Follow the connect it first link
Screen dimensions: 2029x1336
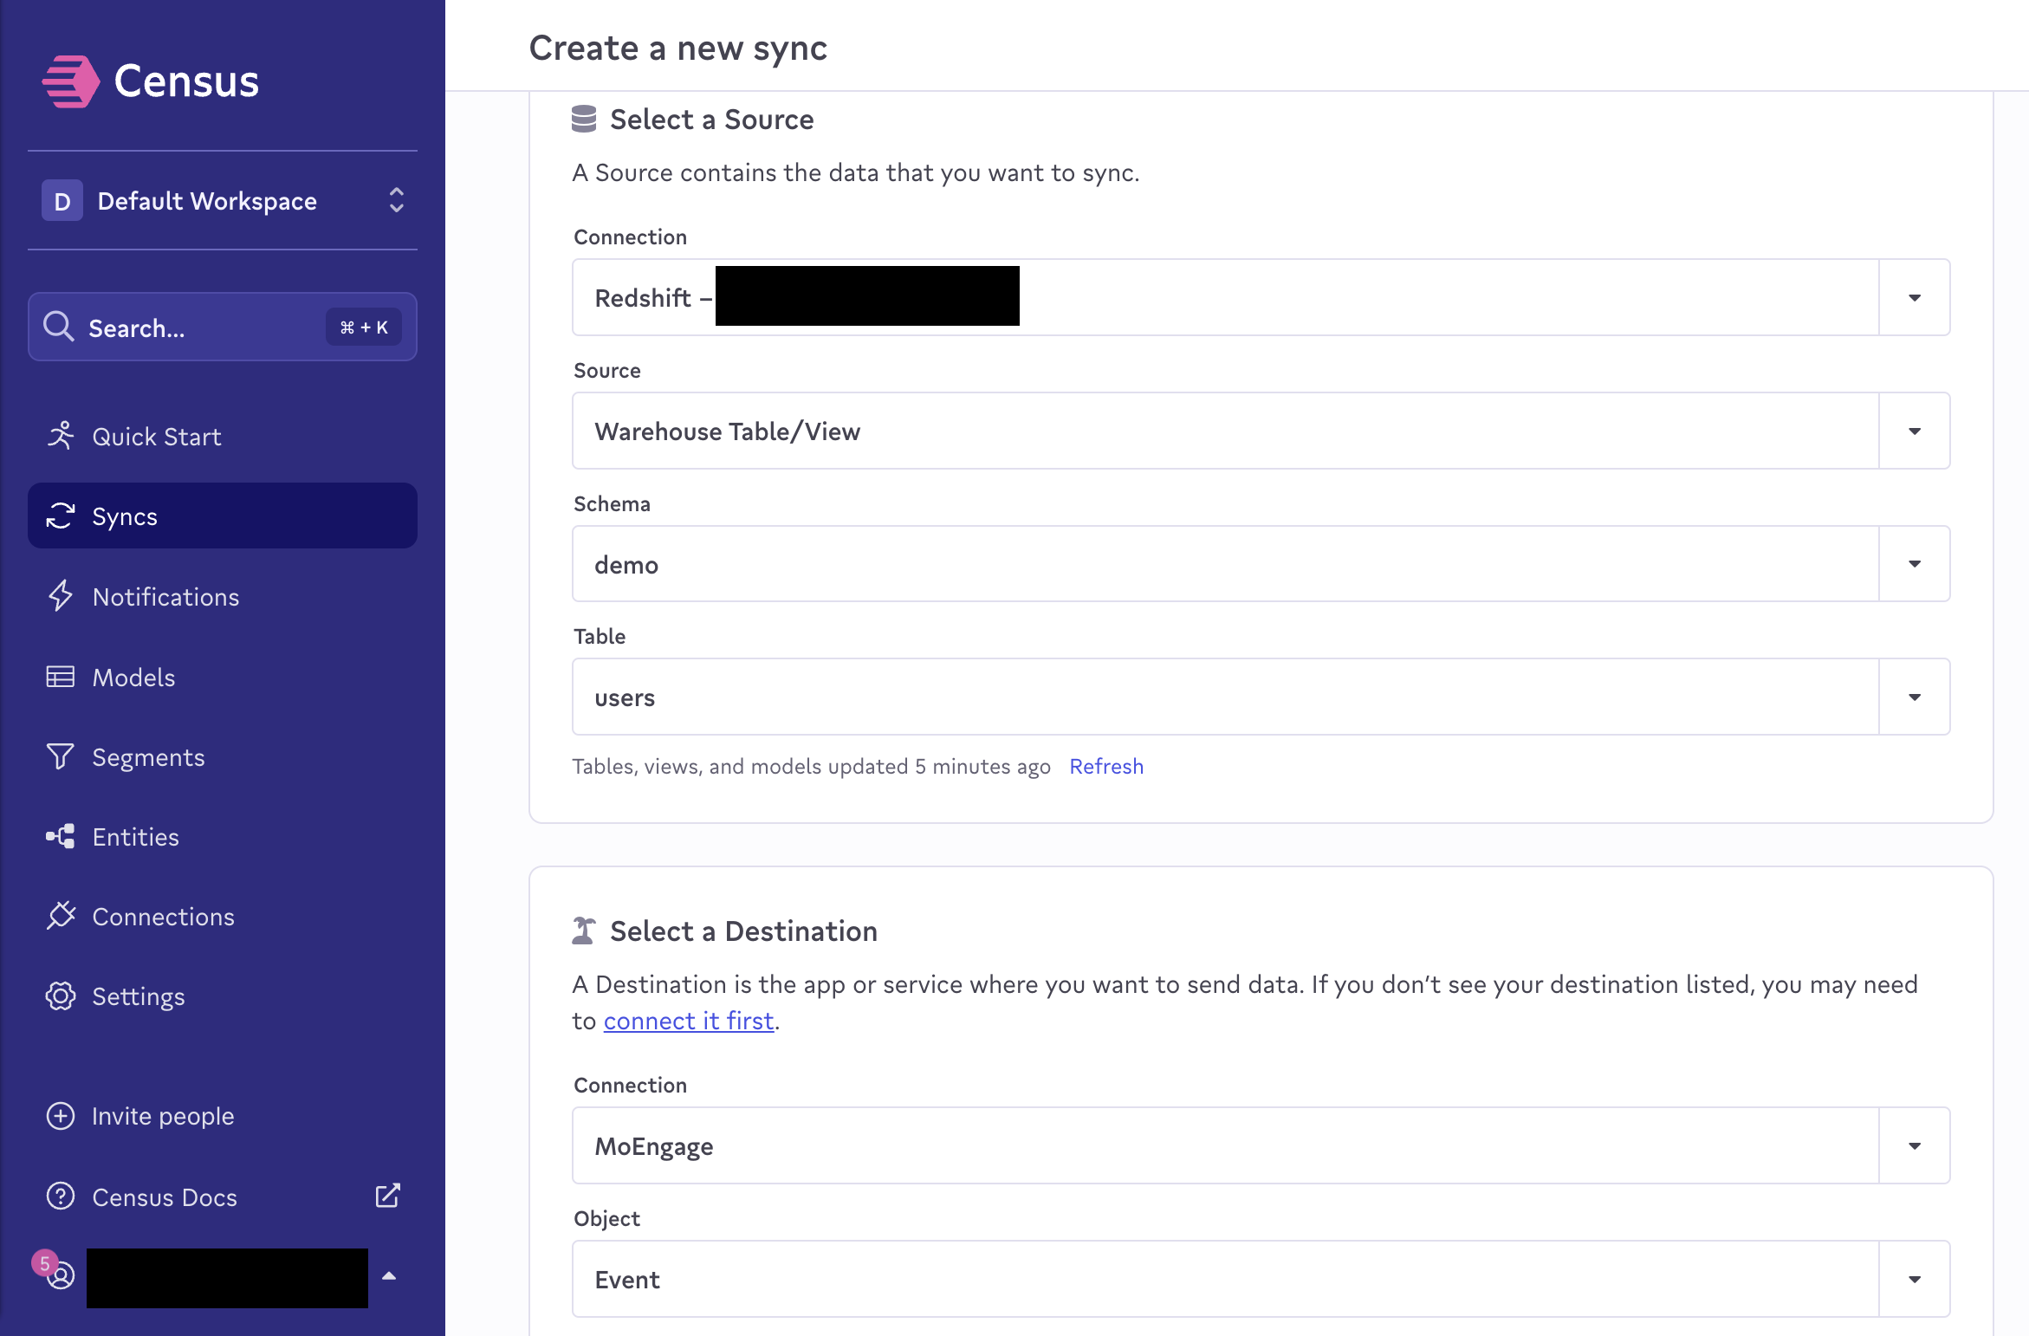coord(689,1020)
